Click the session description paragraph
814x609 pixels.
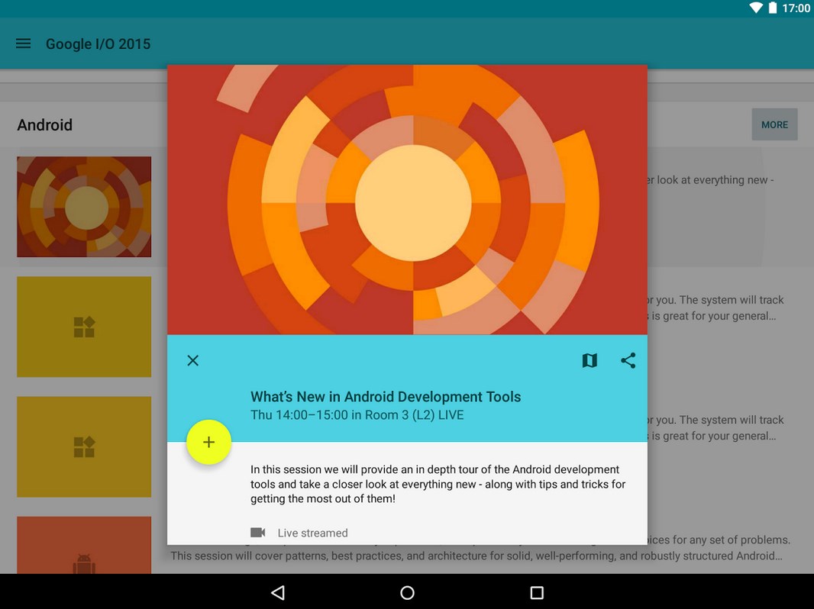pyautogui.click(x=438, y=484)
